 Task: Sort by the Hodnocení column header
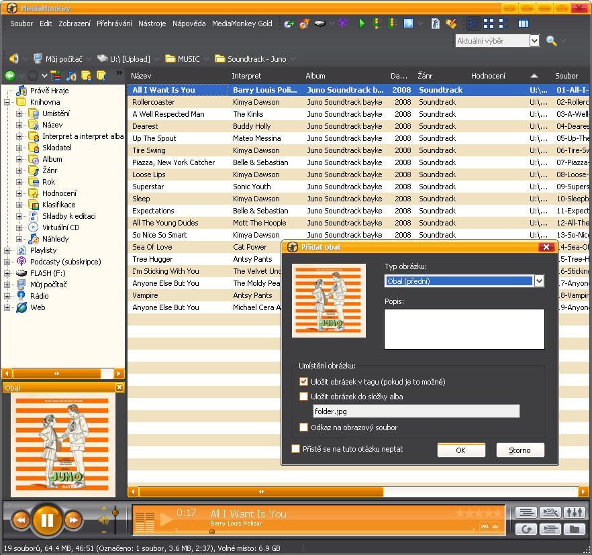click(x=488, y=76)
